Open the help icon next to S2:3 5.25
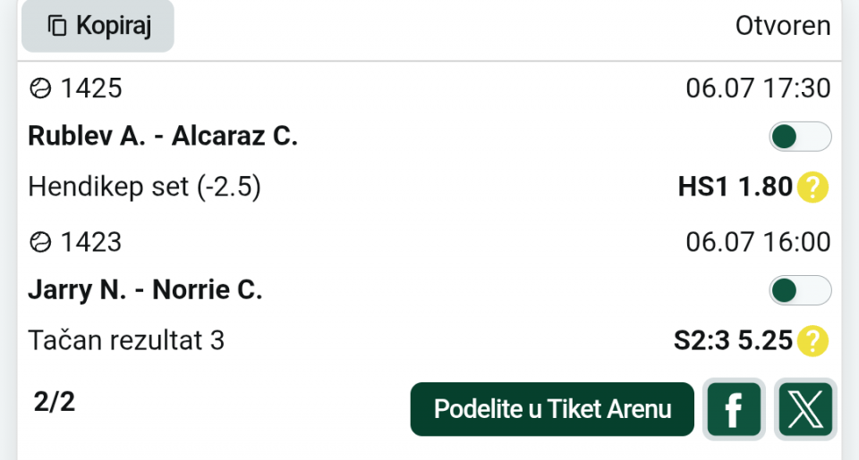 (813, 341)
